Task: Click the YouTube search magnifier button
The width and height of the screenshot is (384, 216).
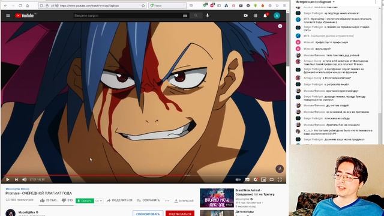Action: pyautogui.click(x=196, y=16)
